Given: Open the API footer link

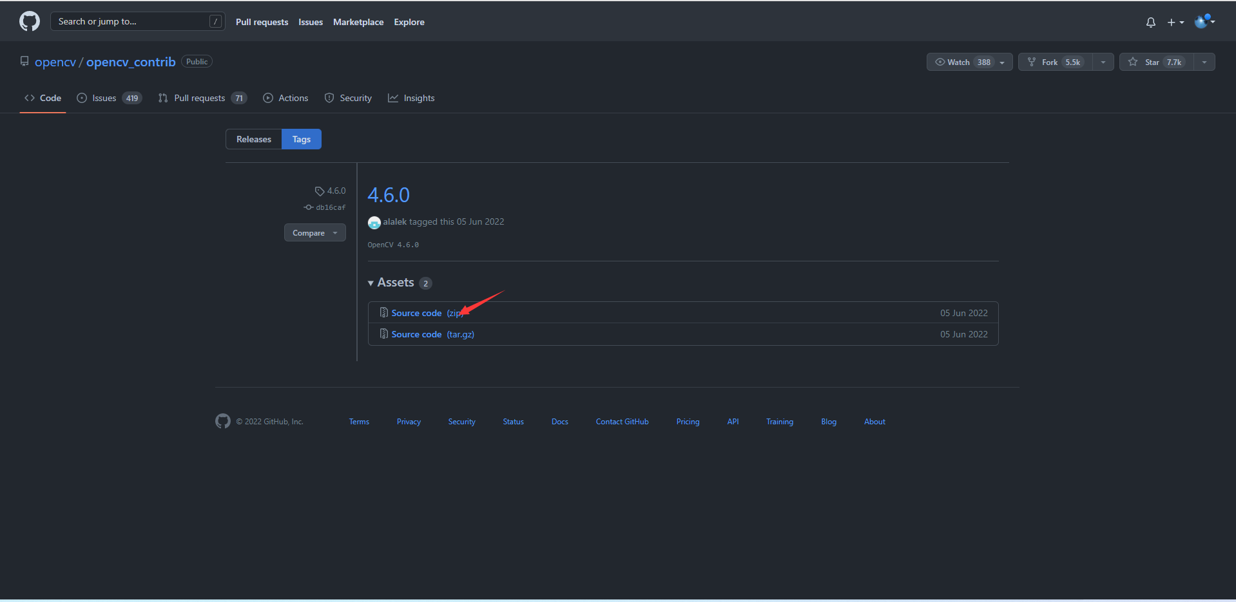Looking at the screenshot, I should click(733, 422).
